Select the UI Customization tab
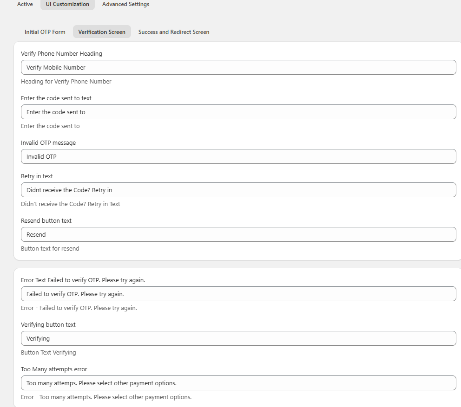Viewport: 461px width, 407px height. click(67, 4)
